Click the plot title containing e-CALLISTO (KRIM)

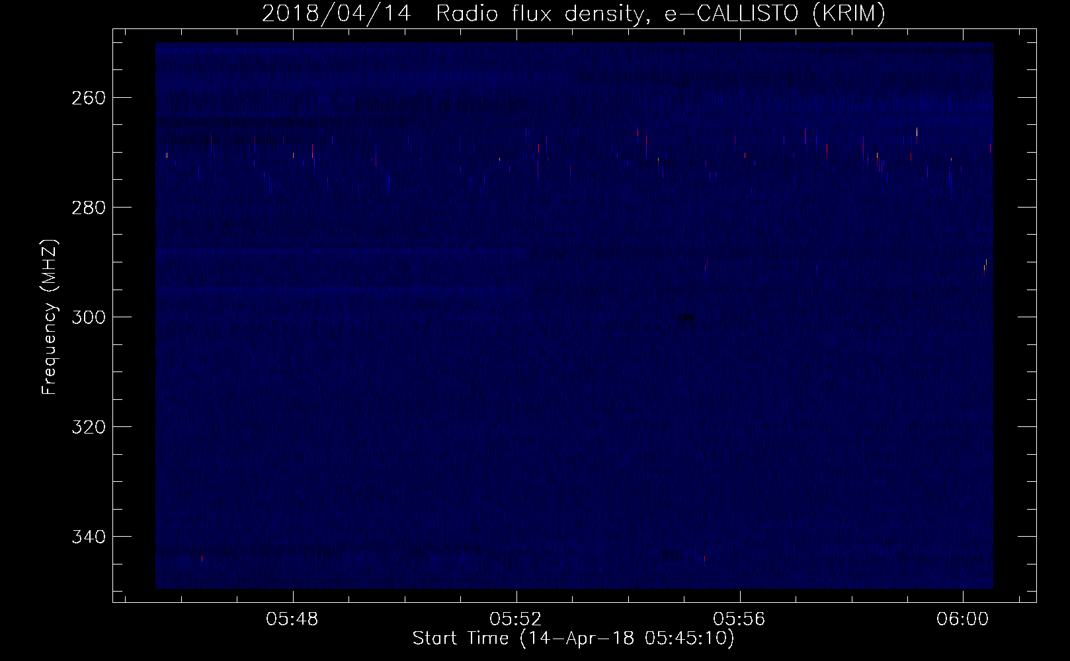click(x=573, y=13)
